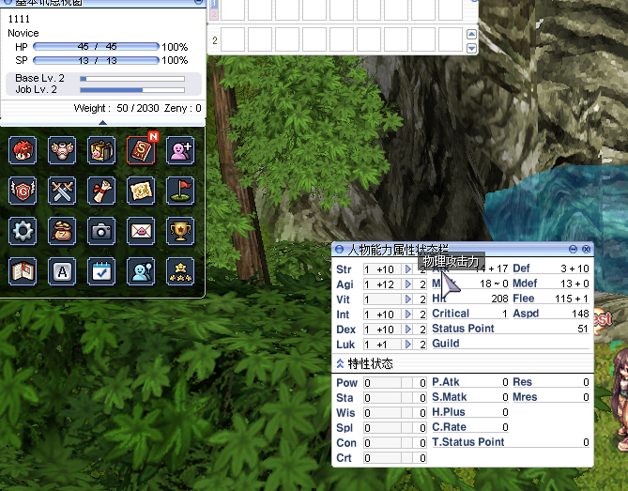Viewport: 628px width, 491px height.
Task: Click the Novice job name text
Action: [23, 33]
